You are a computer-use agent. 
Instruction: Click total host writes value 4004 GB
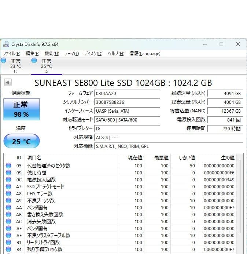225,102
